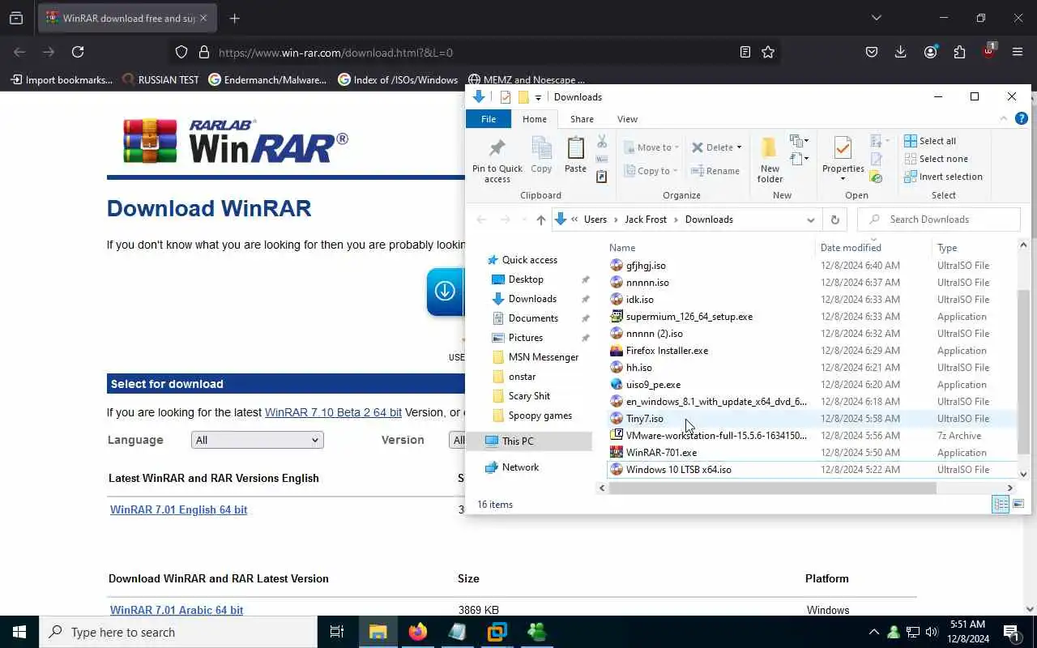
Task: Open the uBlock Origin extension icon
Action: click(x=988, y=50)
